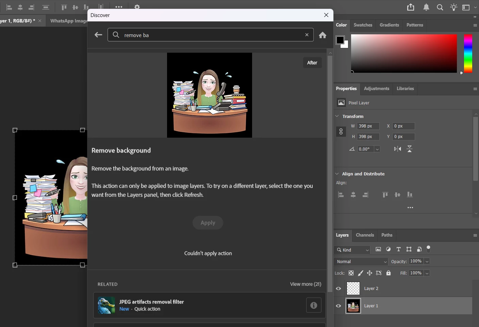Open the Discover panel home page
The width and height of the screenshot is (479, 327).
click(323, 35)
